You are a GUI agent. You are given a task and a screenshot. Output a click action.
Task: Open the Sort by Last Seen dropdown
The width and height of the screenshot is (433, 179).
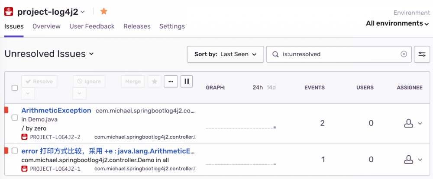(x=225, y=54)
